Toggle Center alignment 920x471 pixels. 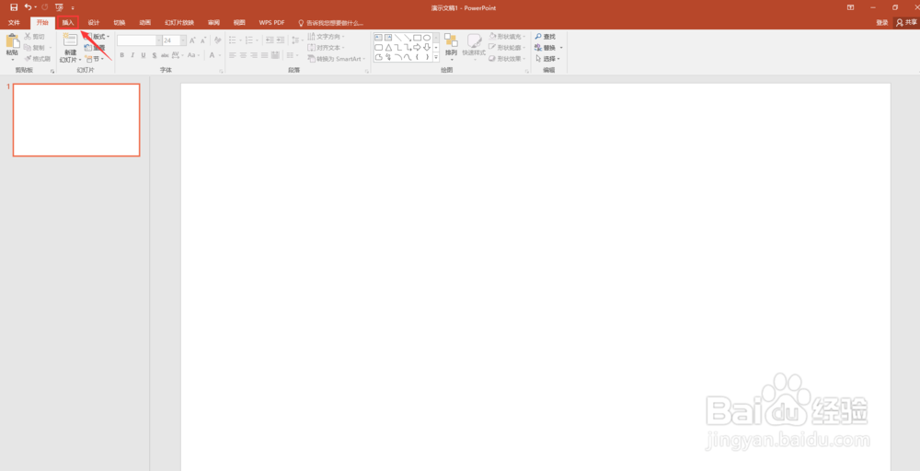[x=243, y=55]
